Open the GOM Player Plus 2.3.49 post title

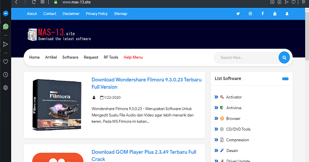point(144,155)
